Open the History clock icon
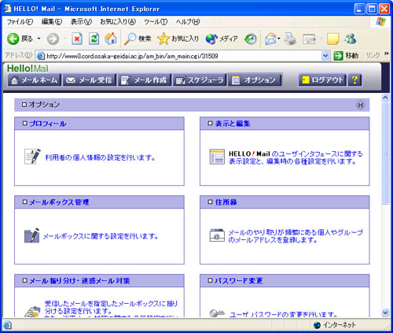This screenshot has height=333, width=393. tap(251, 39)
